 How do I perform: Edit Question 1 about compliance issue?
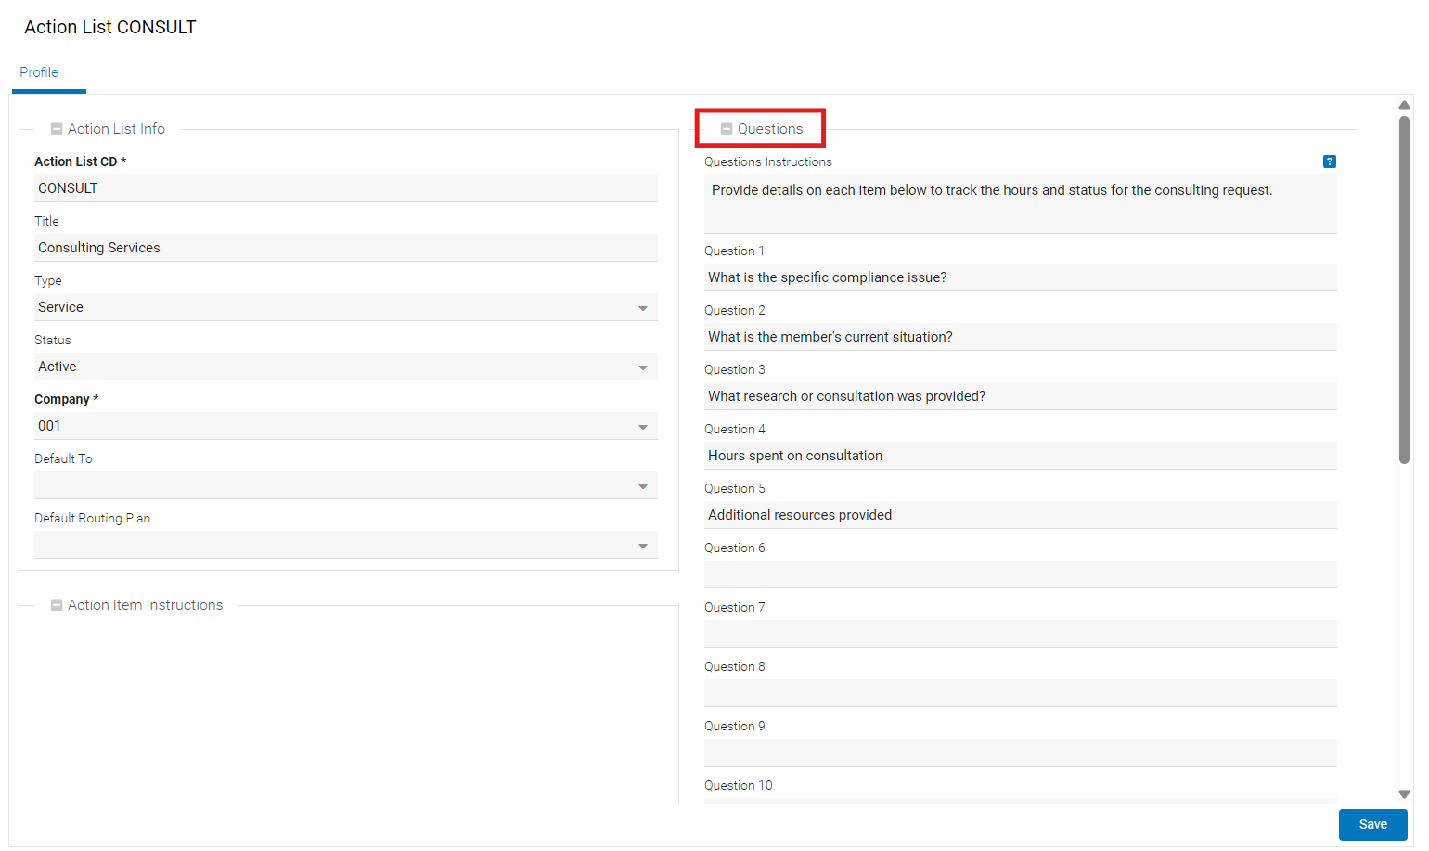tap(1021, 277)
